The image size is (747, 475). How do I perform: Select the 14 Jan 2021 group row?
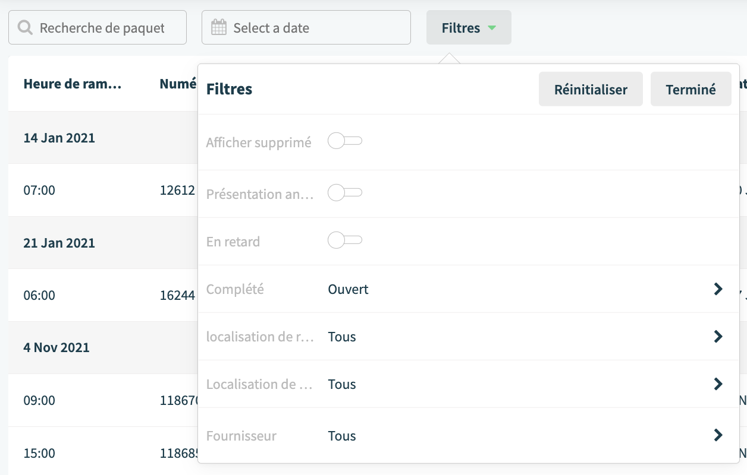click(x=103, y=138)
